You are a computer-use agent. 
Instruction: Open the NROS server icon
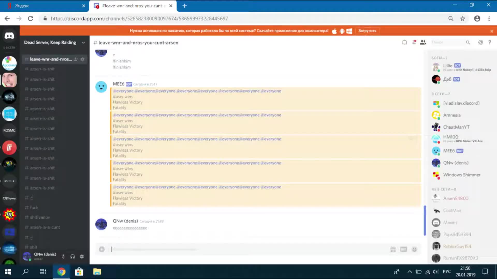point(9,97)
